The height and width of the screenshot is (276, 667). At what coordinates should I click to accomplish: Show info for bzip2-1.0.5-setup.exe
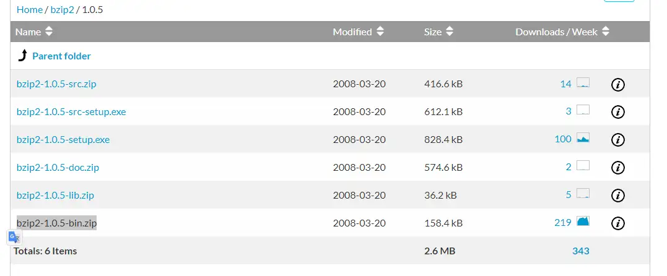coord(617,140)
